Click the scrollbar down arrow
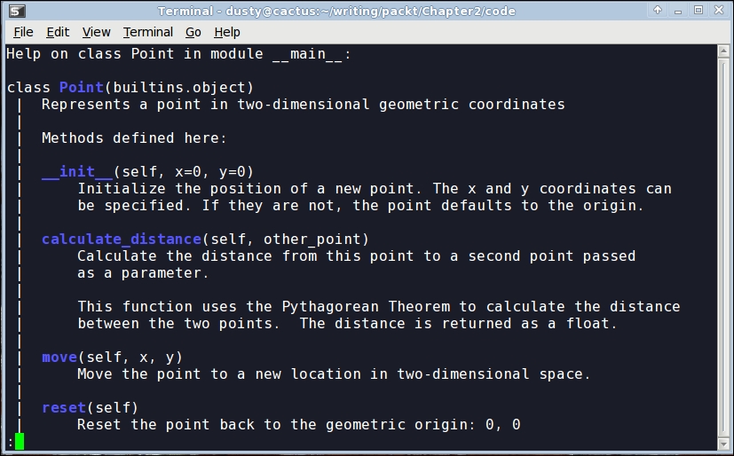 (723, 444)
